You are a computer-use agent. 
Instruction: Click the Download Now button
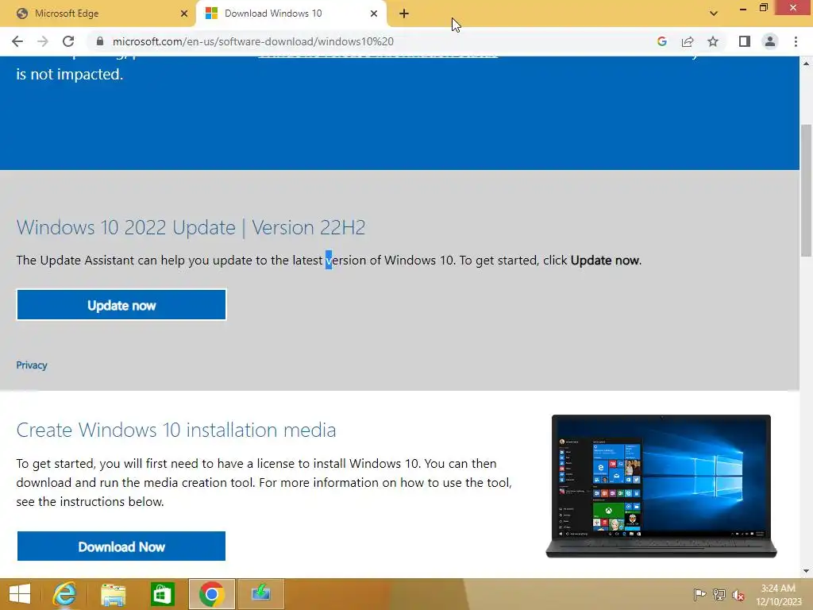pos(121,546)
